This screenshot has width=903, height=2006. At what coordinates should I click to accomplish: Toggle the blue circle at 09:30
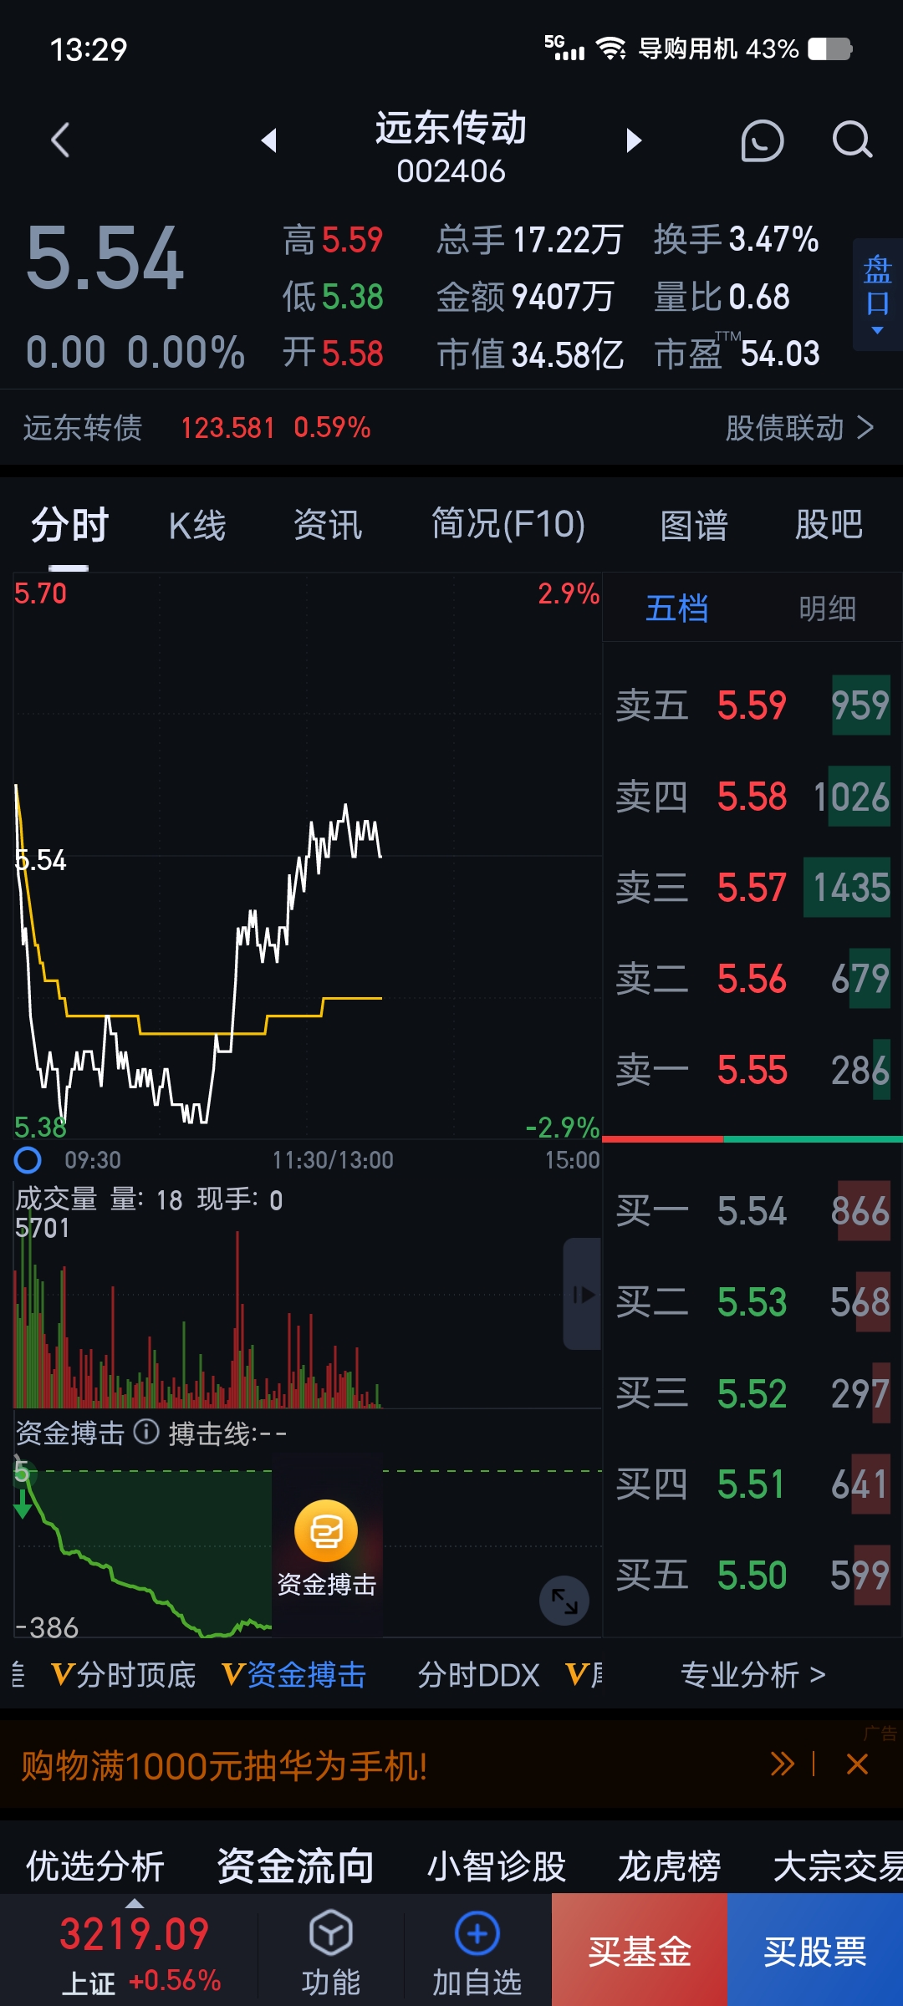(28, 1160)
